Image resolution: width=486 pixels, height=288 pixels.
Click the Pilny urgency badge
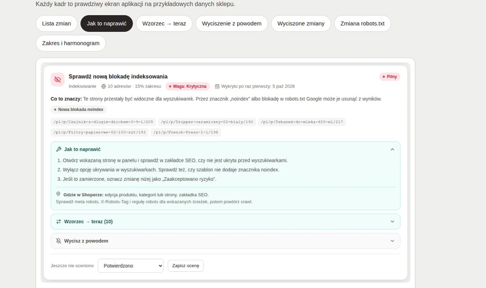pos(390,77)
